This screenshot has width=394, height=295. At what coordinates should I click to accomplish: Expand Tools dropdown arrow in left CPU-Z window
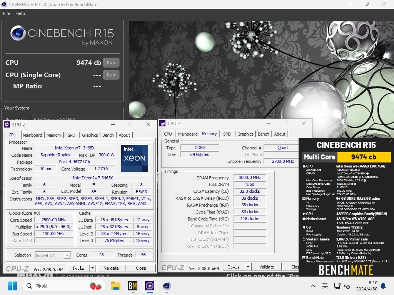coord(92,268)
